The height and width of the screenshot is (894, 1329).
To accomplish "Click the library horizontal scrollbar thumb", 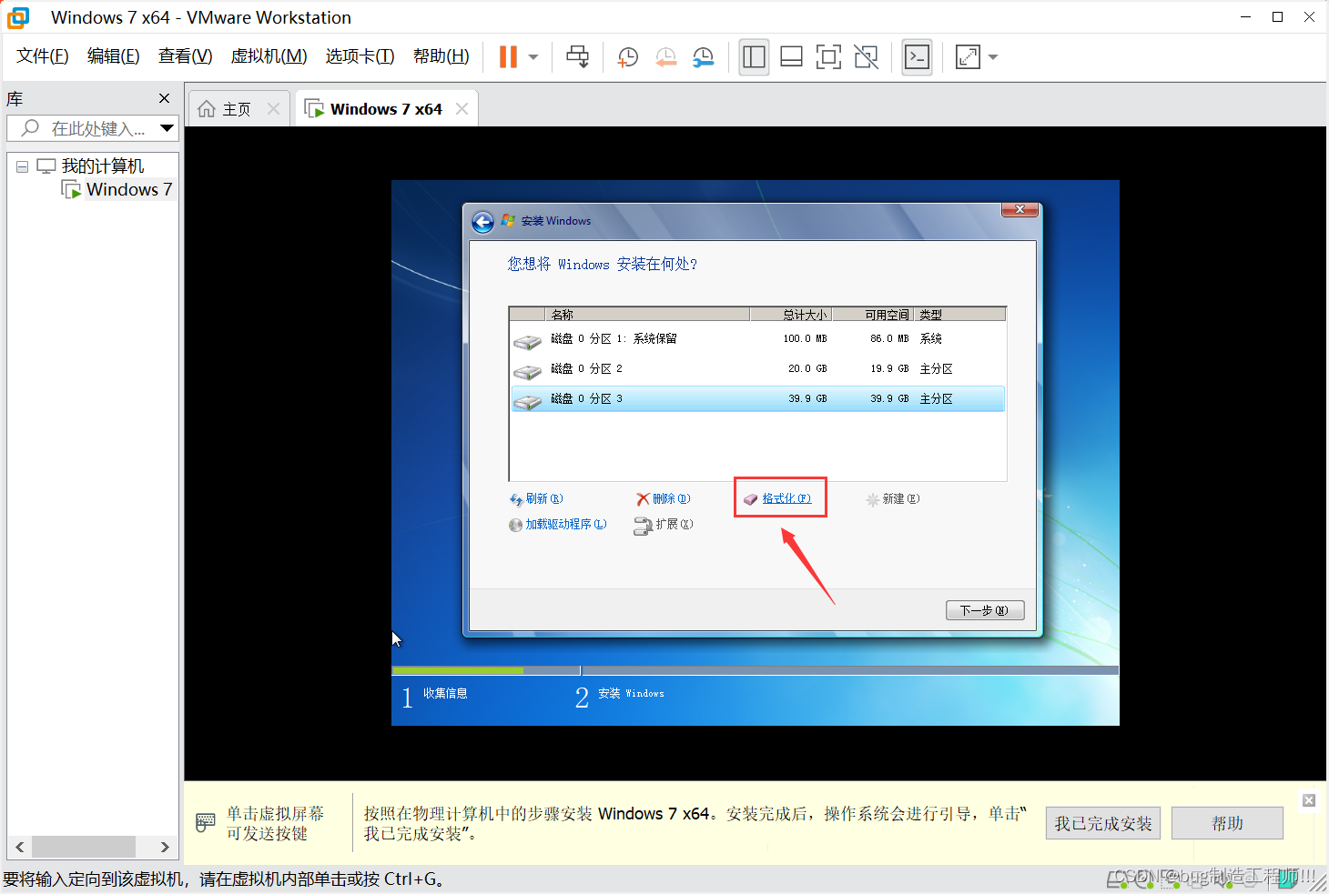I will [84, 847].
